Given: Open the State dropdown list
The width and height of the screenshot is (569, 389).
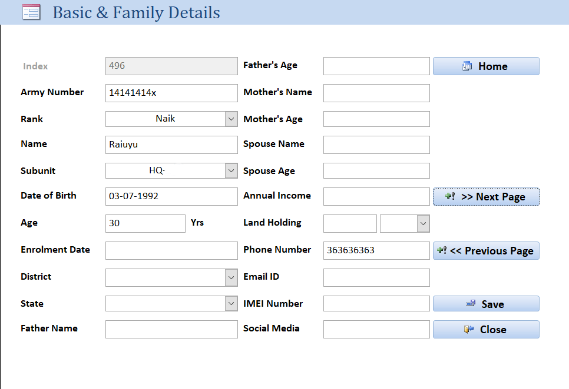Looking at the screenshot, I should (x=231, y=304).
